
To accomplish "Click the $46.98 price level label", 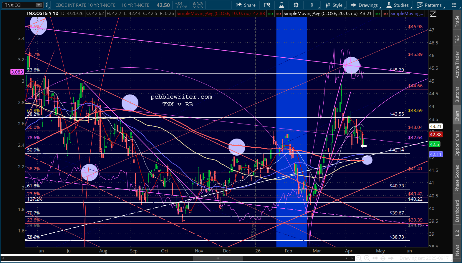I will (x=415, y=27).
